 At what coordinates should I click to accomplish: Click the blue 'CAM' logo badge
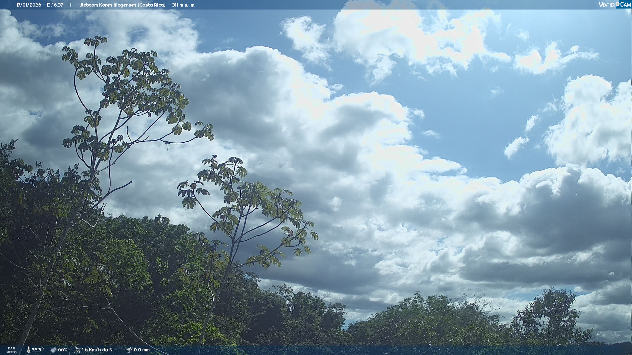pyautogui.click(x=625, y=4)
